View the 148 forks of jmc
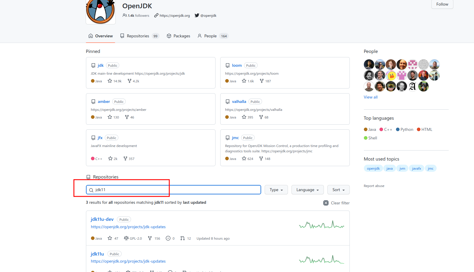 (265, 159)
